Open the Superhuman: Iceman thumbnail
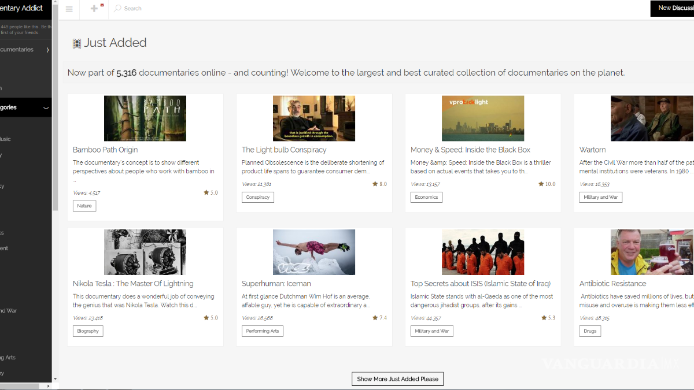The height and width of the screenshot is (390, 694). tap(313, 252)
